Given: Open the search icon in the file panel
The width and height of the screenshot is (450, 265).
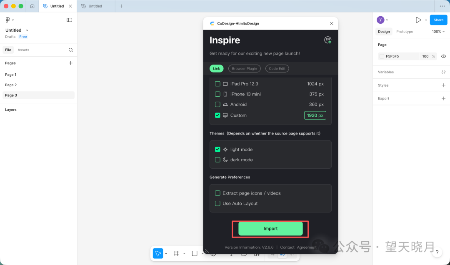Looking at the screenshot, I should pos(70,50).
